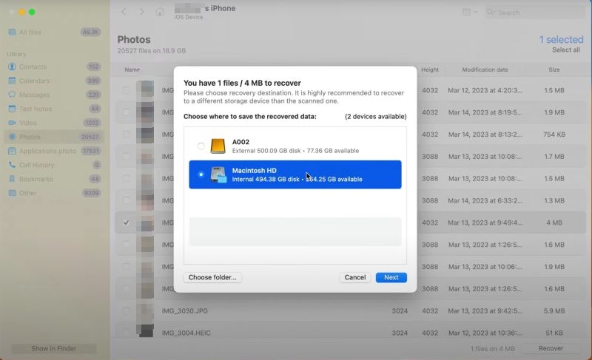The width and height of the screenshot is (592, 360).
Task: Open Messages category in sidebar
Action: pyautogui.click(x=54, y=95)
